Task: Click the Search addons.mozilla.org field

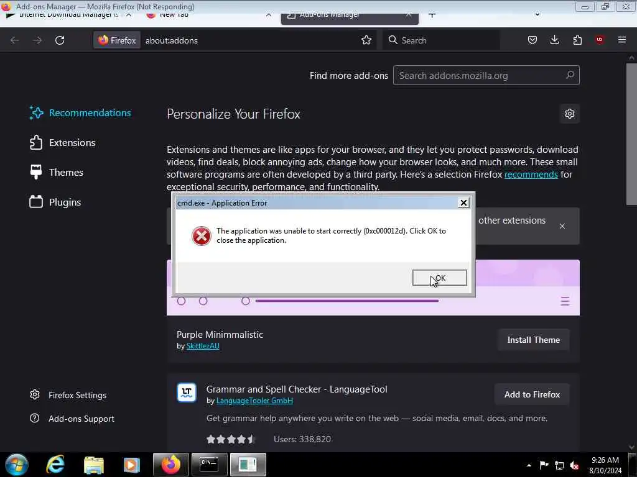Action: [486, 75]
